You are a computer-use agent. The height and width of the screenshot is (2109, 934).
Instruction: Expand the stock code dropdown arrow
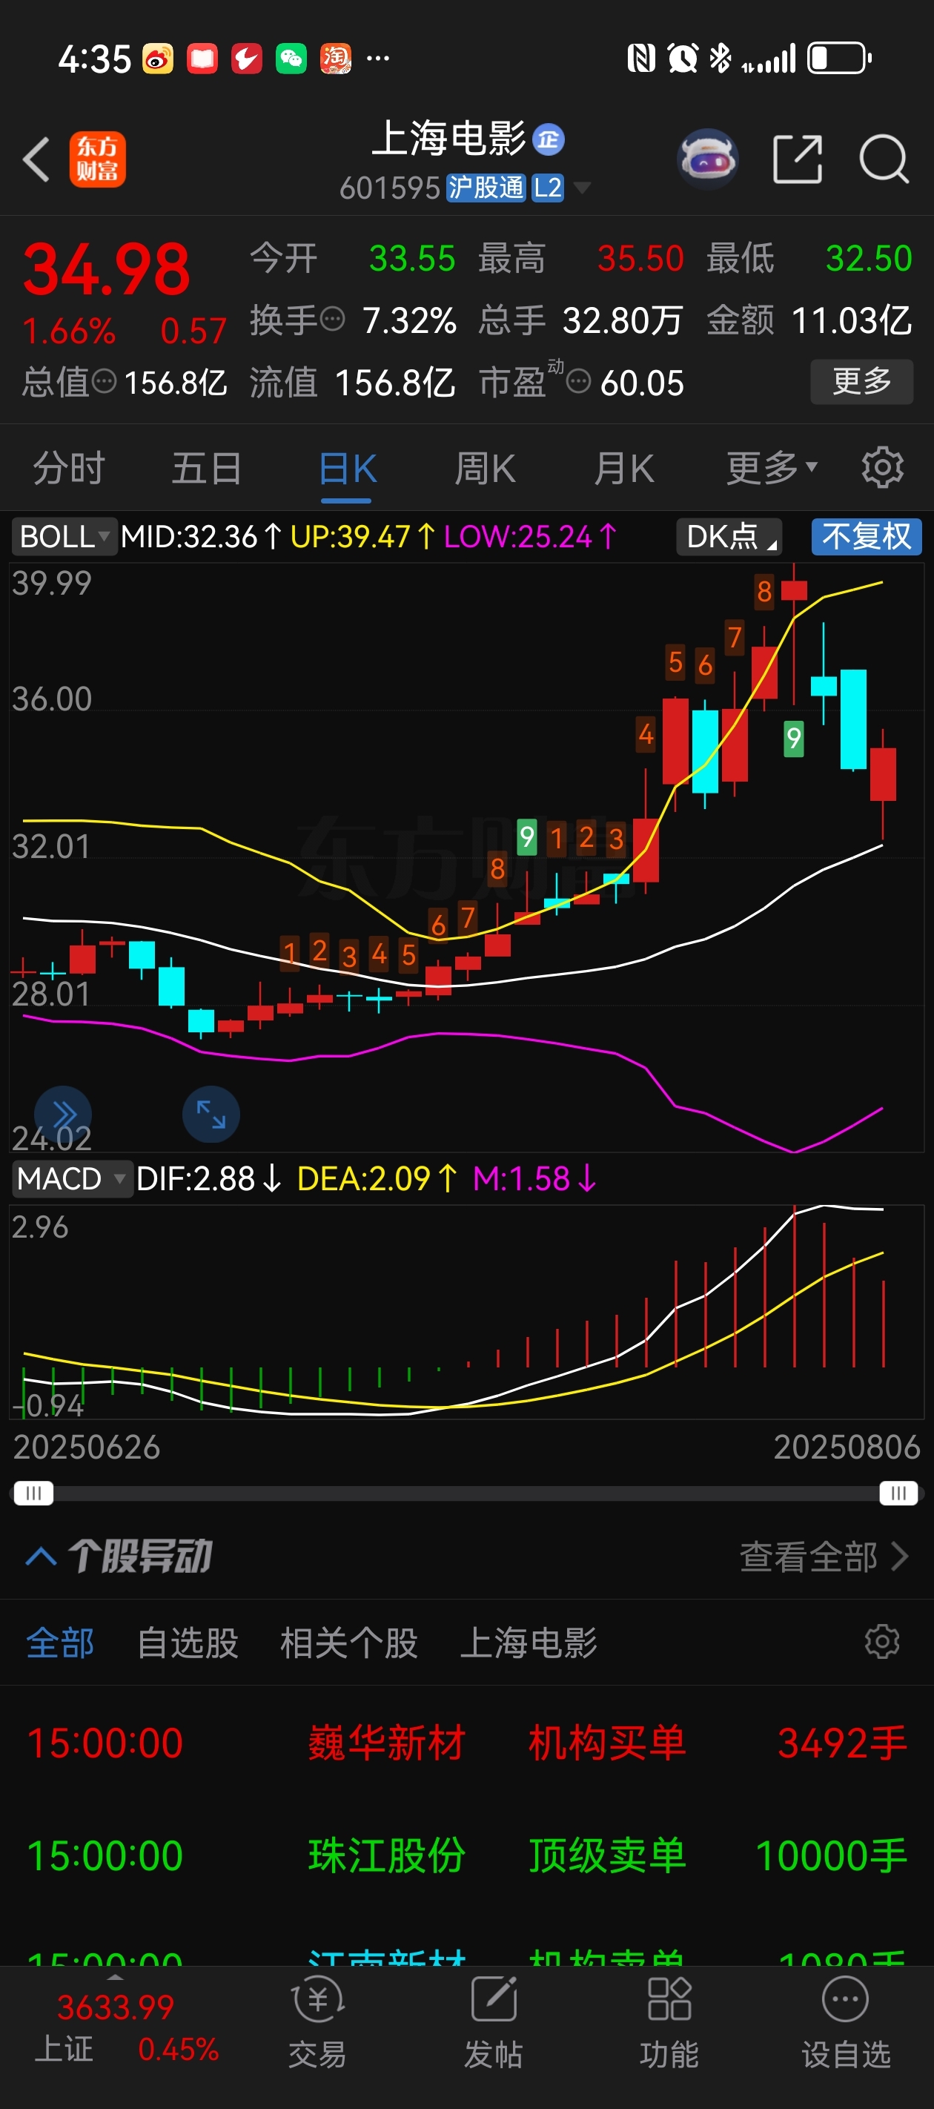(x=582, y=188)
